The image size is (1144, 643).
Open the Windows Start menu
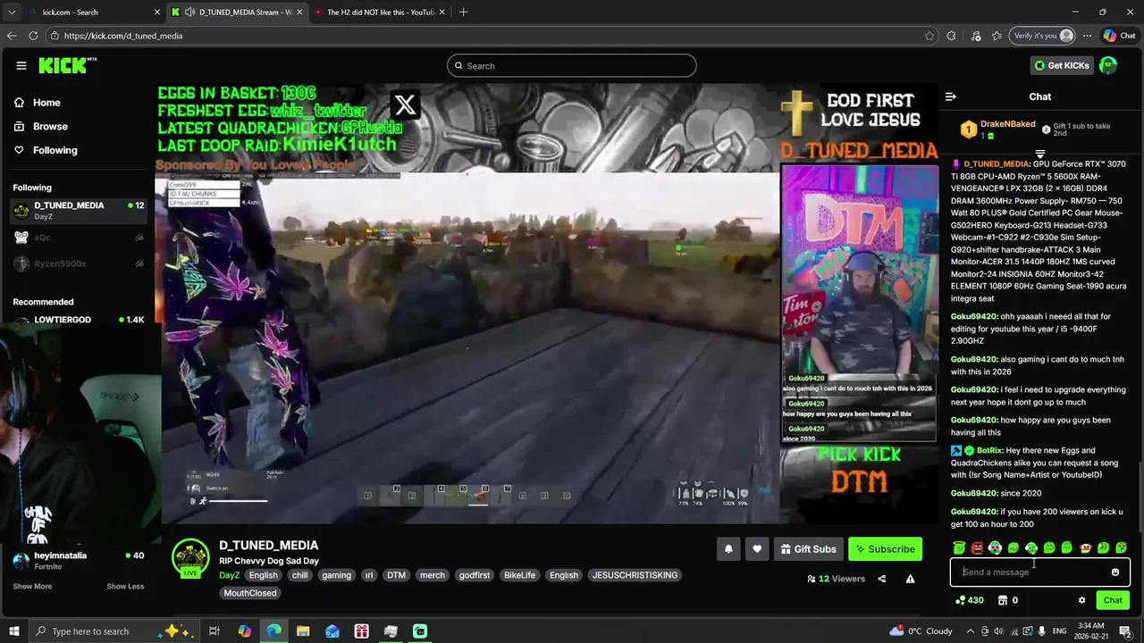[14, 631]
